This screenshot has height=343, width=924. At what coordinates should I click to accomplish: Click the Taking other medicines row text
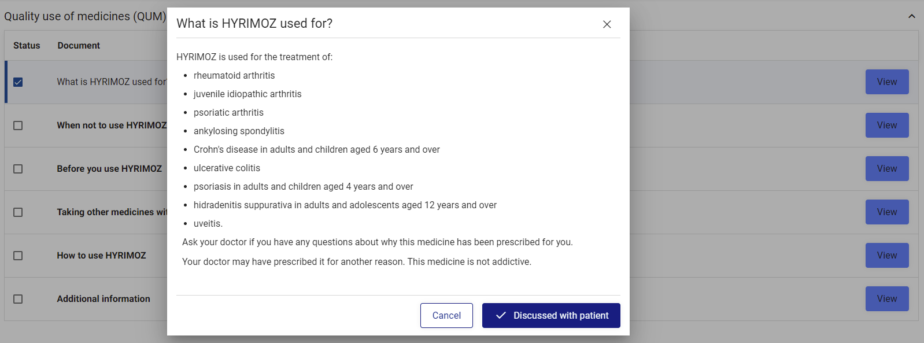(112, 212)
